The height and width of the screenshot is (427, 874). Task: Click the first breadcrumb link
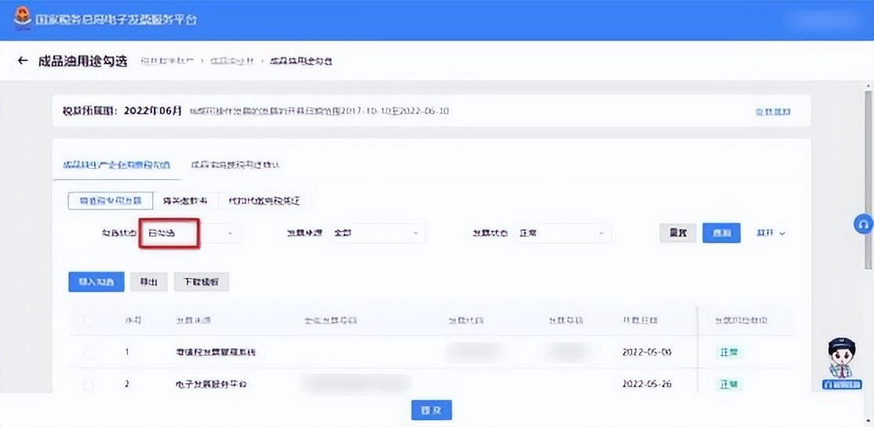pos(167,60)
